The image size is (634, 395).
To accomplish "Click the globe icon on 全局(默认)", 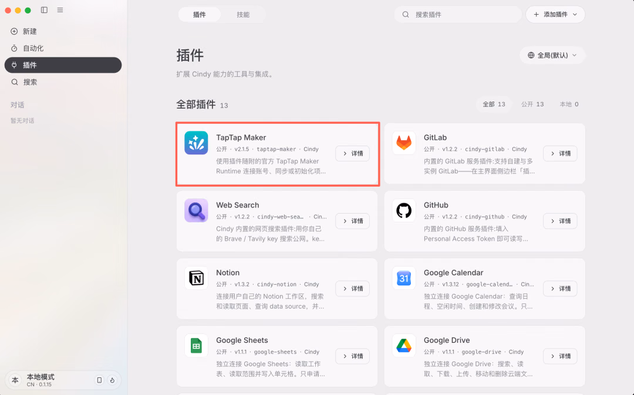I will 531,55.
